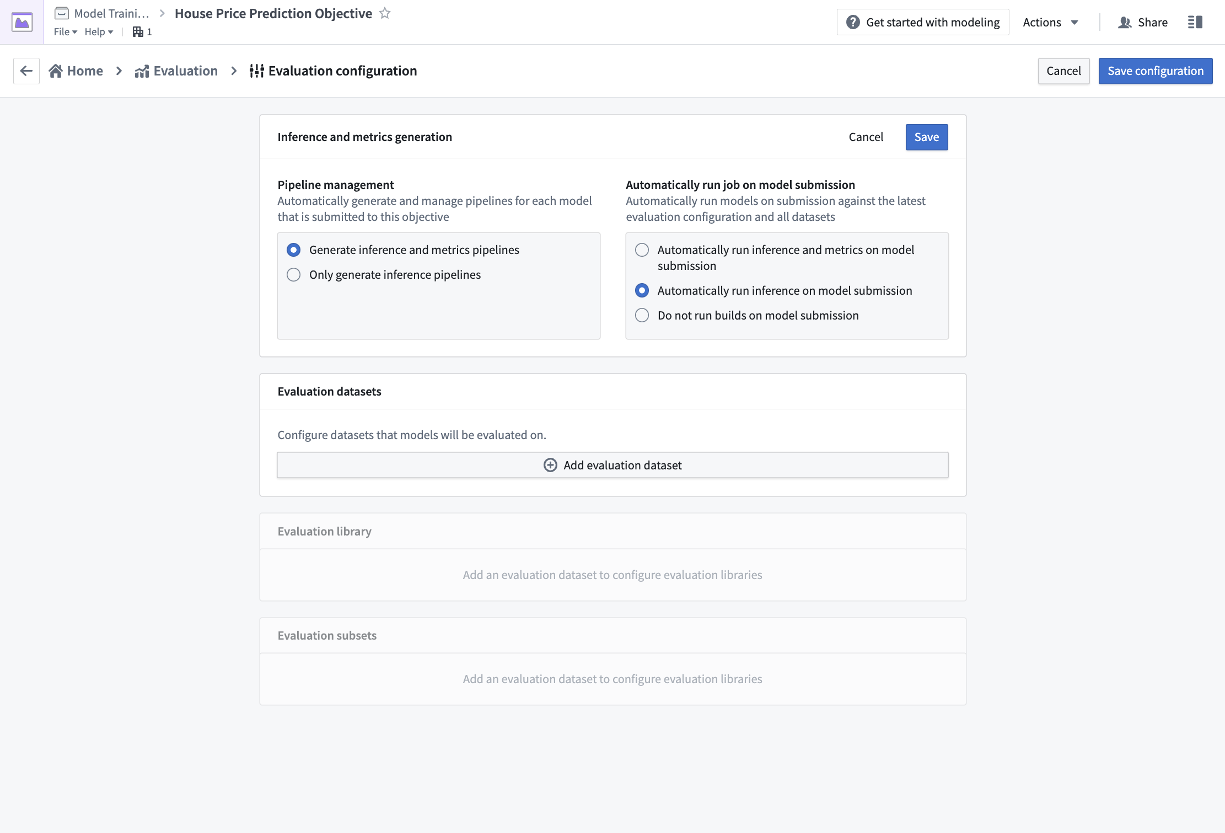Select Only generate inference pipelines
The height and width of the screenshot is (833, 1225).
tap(293, 274)
